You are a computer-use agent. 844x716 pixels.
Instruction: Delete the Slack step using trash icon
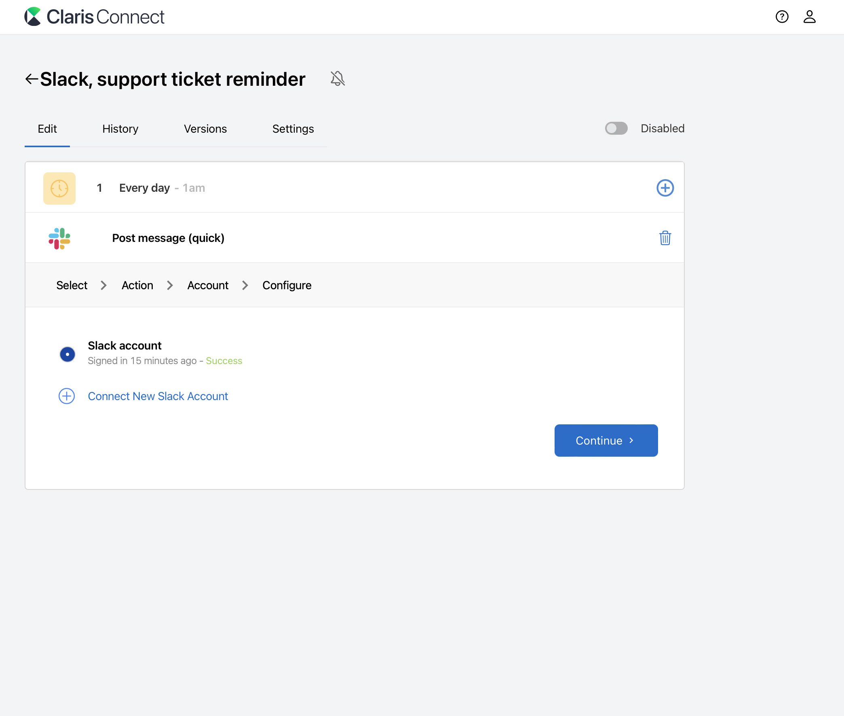click(665, 238)
